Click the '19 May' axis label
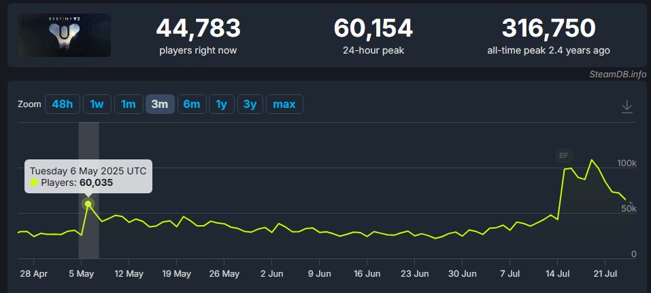This screenshot has width=651, height=293. click(176, 273)
